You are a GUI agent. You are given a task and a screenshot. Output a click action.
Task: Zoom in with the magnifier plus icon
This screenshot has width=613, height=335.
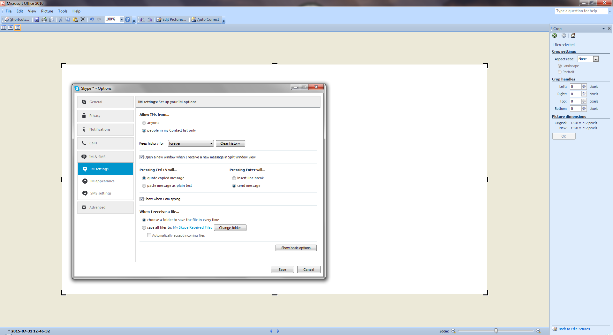coord(538,331)
